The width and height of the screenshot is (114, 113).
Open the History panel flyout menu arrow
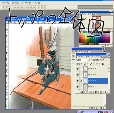click(x=104, y=52)
